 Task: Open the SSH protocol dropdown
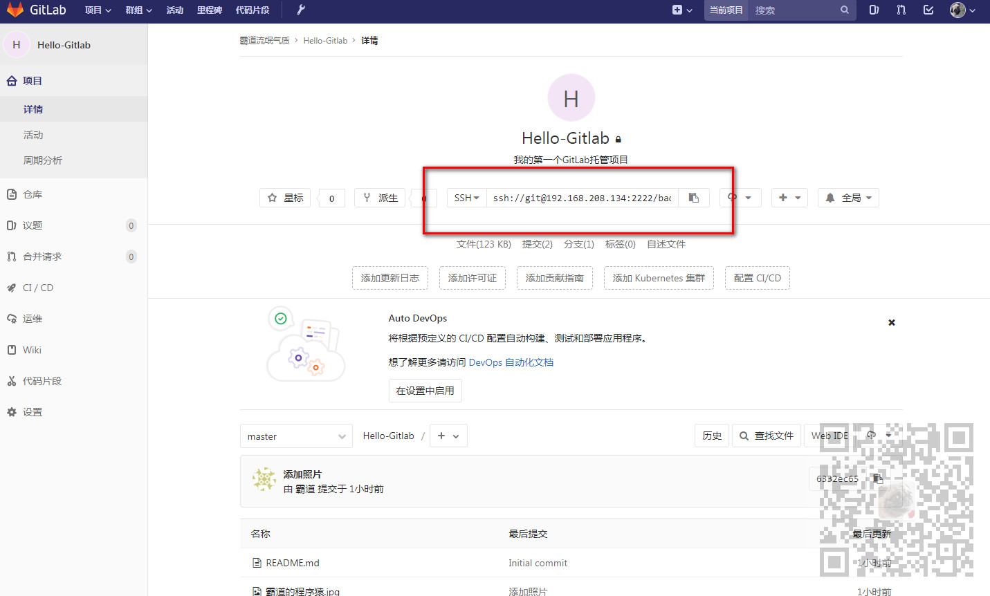pos(466,198)
